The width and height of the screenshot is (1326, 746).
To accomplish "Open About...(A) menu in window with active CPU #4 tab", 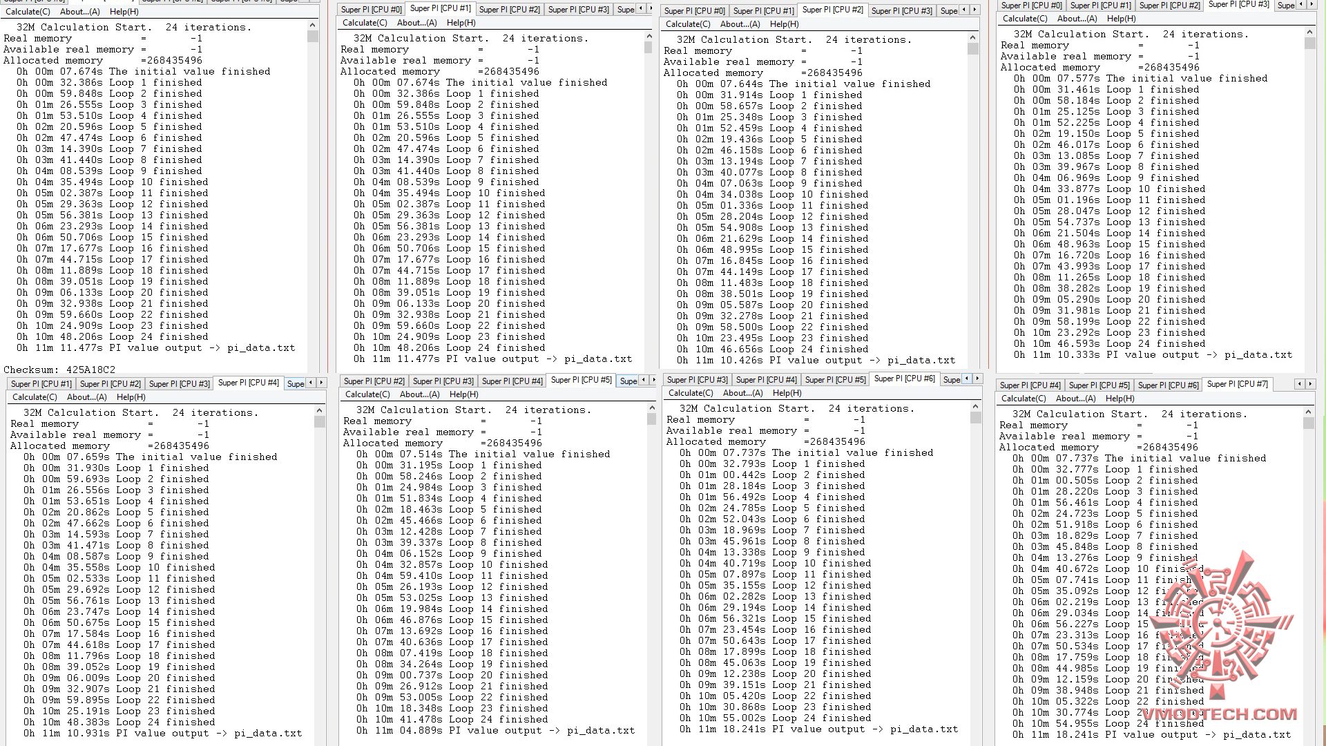I will pos(86,397).
